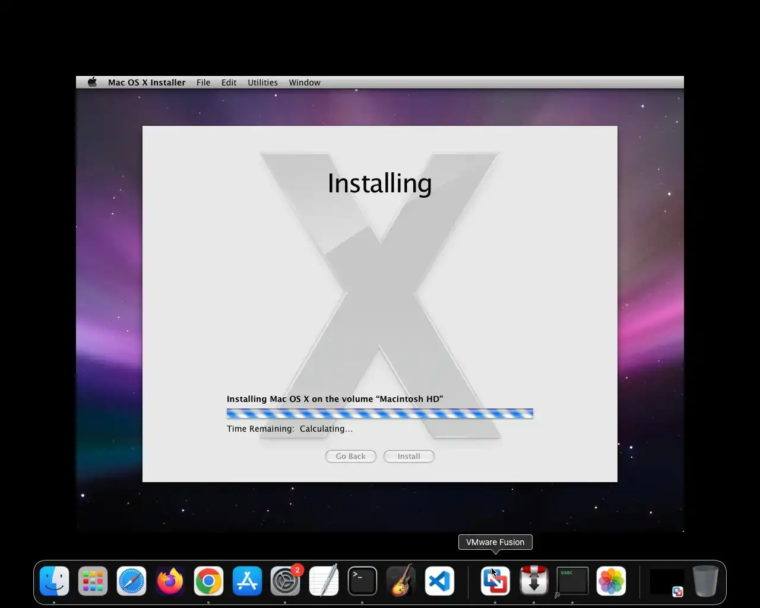
Task: Open GarageBand guitar icon
Action: (401, 581)
